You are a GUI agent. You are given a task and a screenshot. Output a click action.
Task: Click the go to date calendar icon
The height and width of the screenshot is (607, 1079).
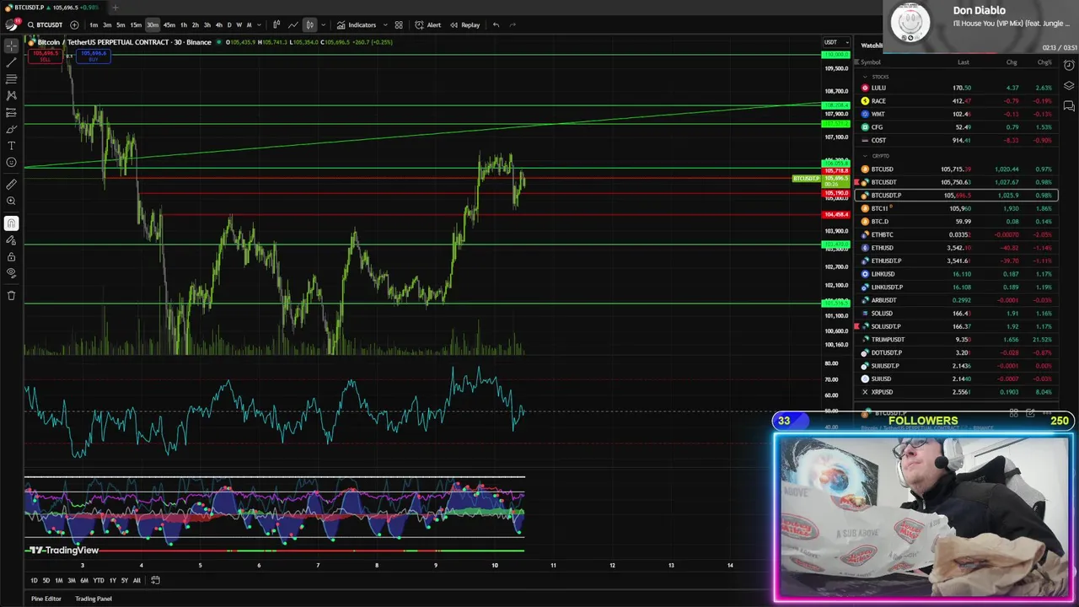pyautogui.click(x=155, y=580)
